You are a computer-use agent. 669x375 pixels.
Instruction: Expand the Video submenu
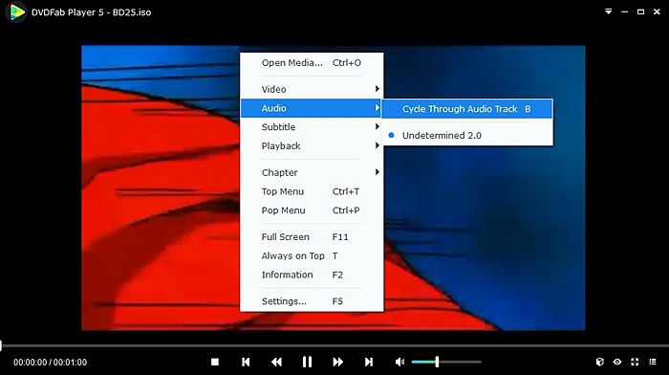tap(312, 89)
